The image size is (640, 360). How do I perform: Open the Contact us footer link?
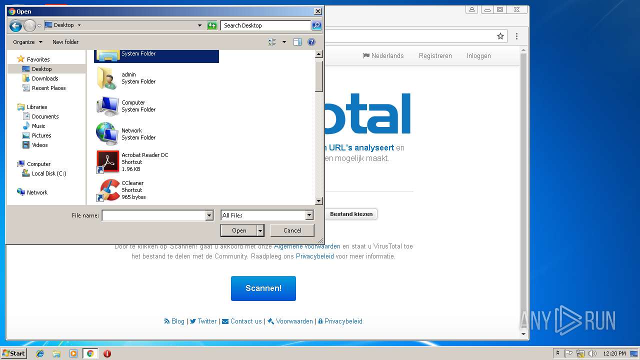[242, 321]
